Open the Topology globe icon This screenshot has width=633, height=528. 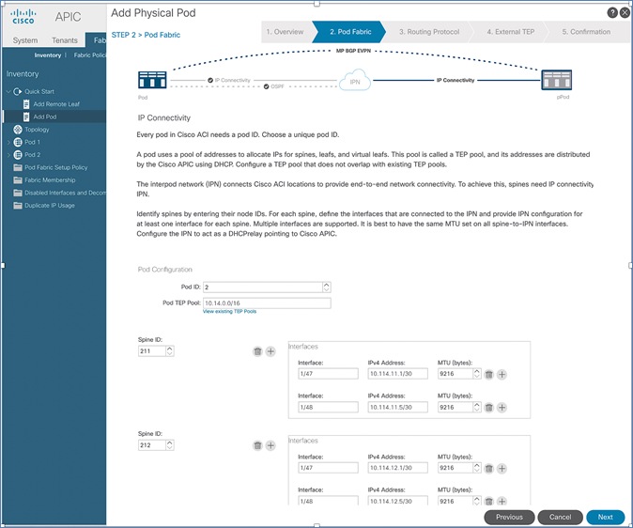point(18,130)
